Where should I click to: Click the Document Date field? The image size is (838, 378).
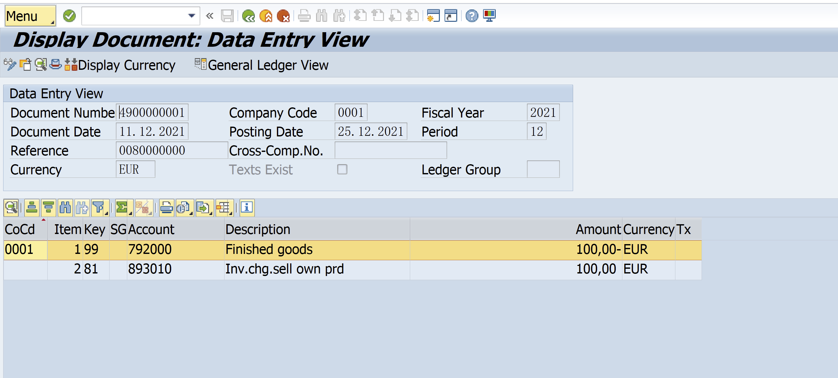tap(152, 131)
